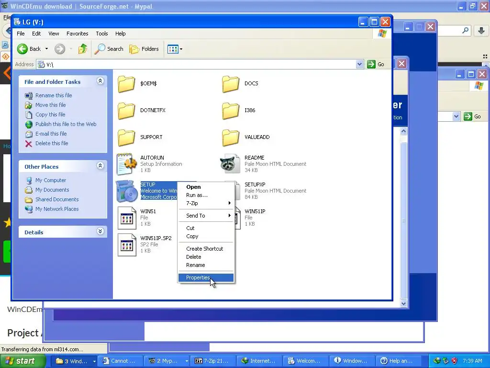Select the VALUEADD folder icon
This screenshot has width=490, height=368.
click(x=231, y=138)
